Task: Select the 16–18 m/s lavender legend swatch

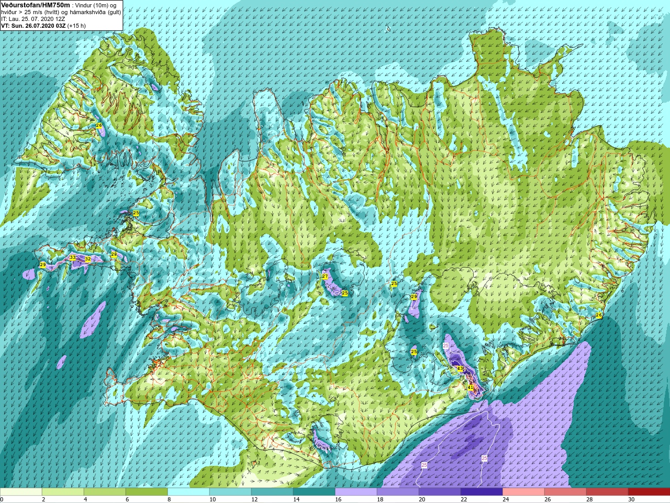Action: click(x=356, y=491)
